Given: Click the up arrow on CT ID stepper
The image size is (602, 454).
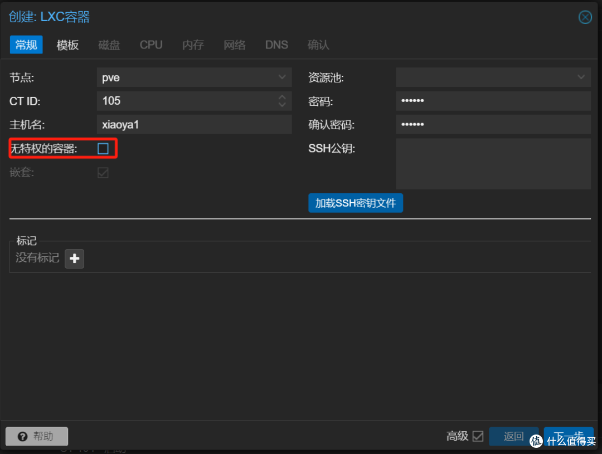Looking at the screenshot, I should coord(282,97).
